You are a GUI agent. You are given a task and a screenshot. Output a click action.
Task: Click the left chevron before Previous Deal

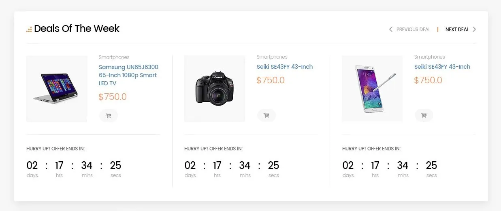[x=391, y=29]
